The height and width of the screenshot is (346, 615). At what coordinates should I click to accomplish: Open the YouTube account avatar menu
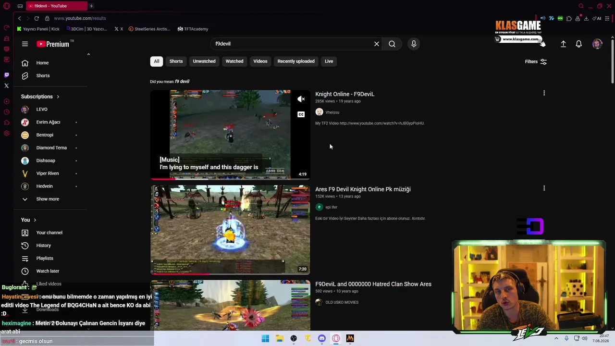click(x=597, y=44)
